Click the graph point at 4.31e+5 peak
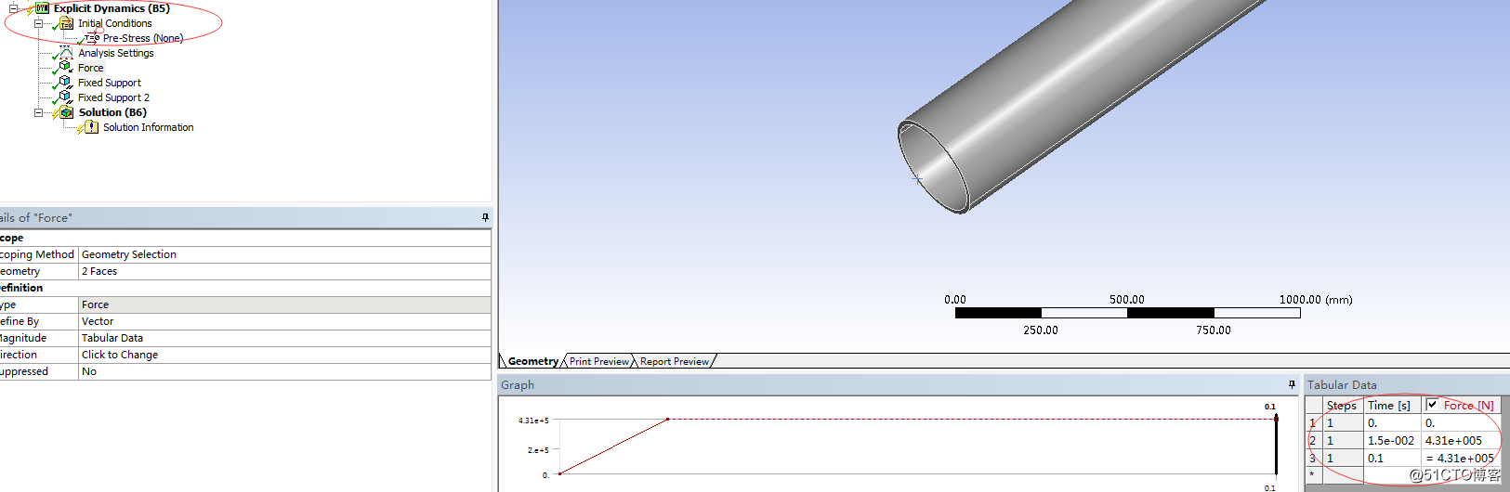The image size is (1510, 492). 668,420
